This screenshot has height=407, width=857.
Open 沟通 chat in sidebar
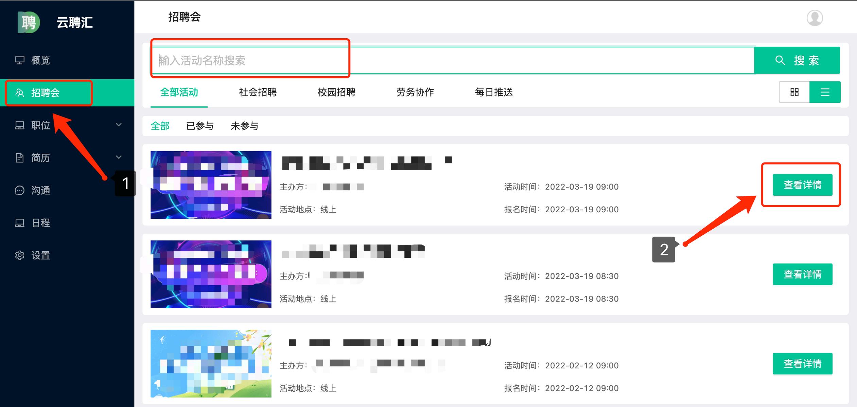(x=40, y=190)
